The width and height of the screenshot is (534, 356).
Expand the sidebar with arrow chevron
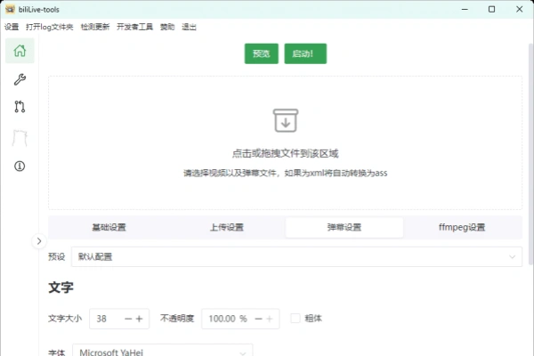[38, 240]
